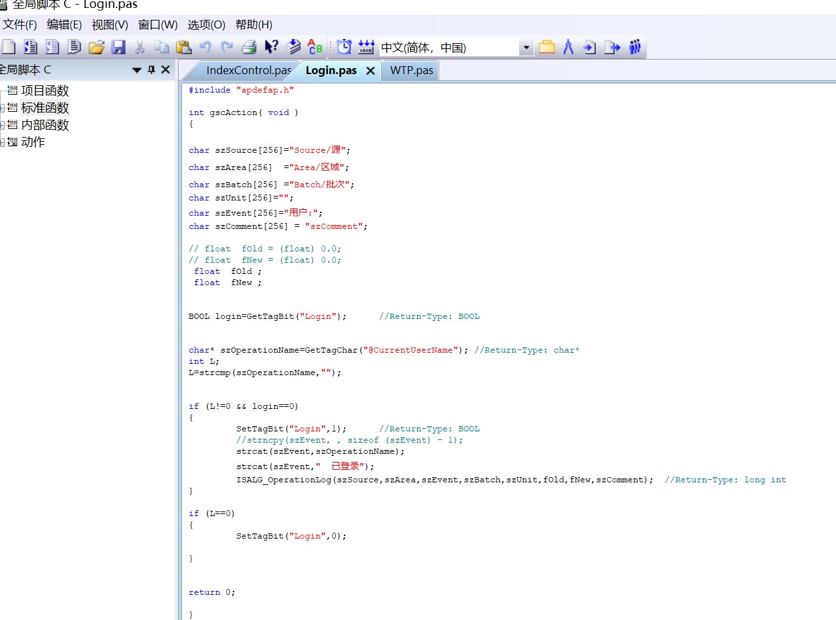Open the 编辑(E) menu
836x620 pixels.
coord(64,24)
